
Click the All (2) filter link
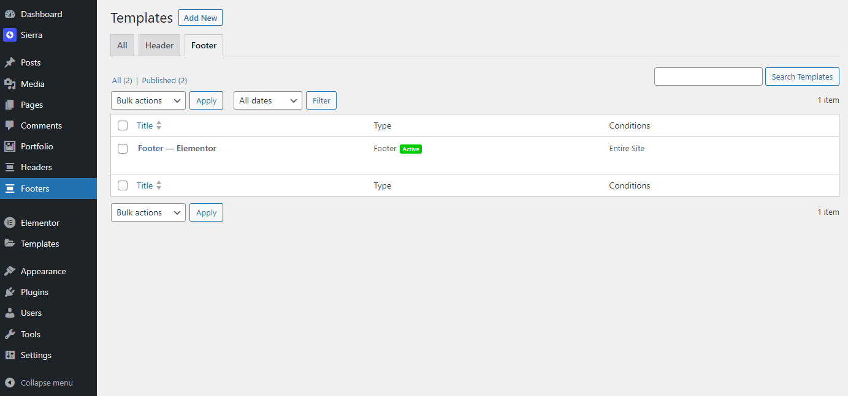pos(122,80)
